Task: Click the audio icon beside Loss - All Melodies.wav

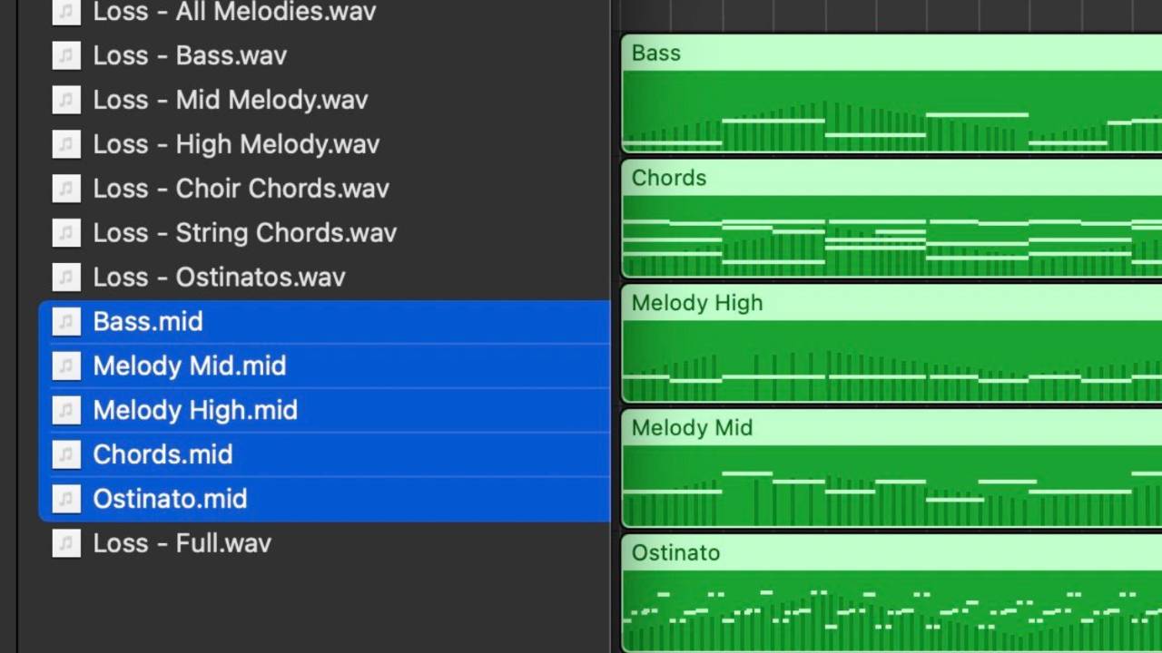Action: (x=66, y=12)
